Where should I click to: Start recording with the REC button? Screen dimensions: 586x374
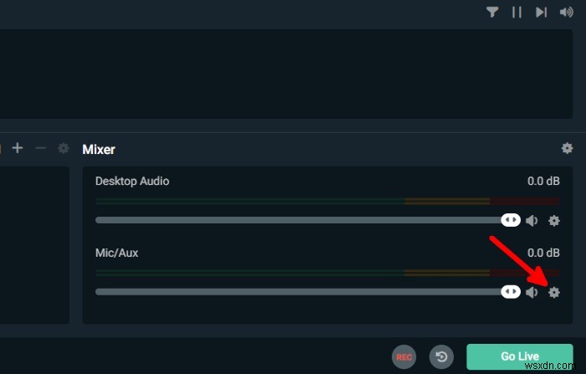[x=404, y=356]
